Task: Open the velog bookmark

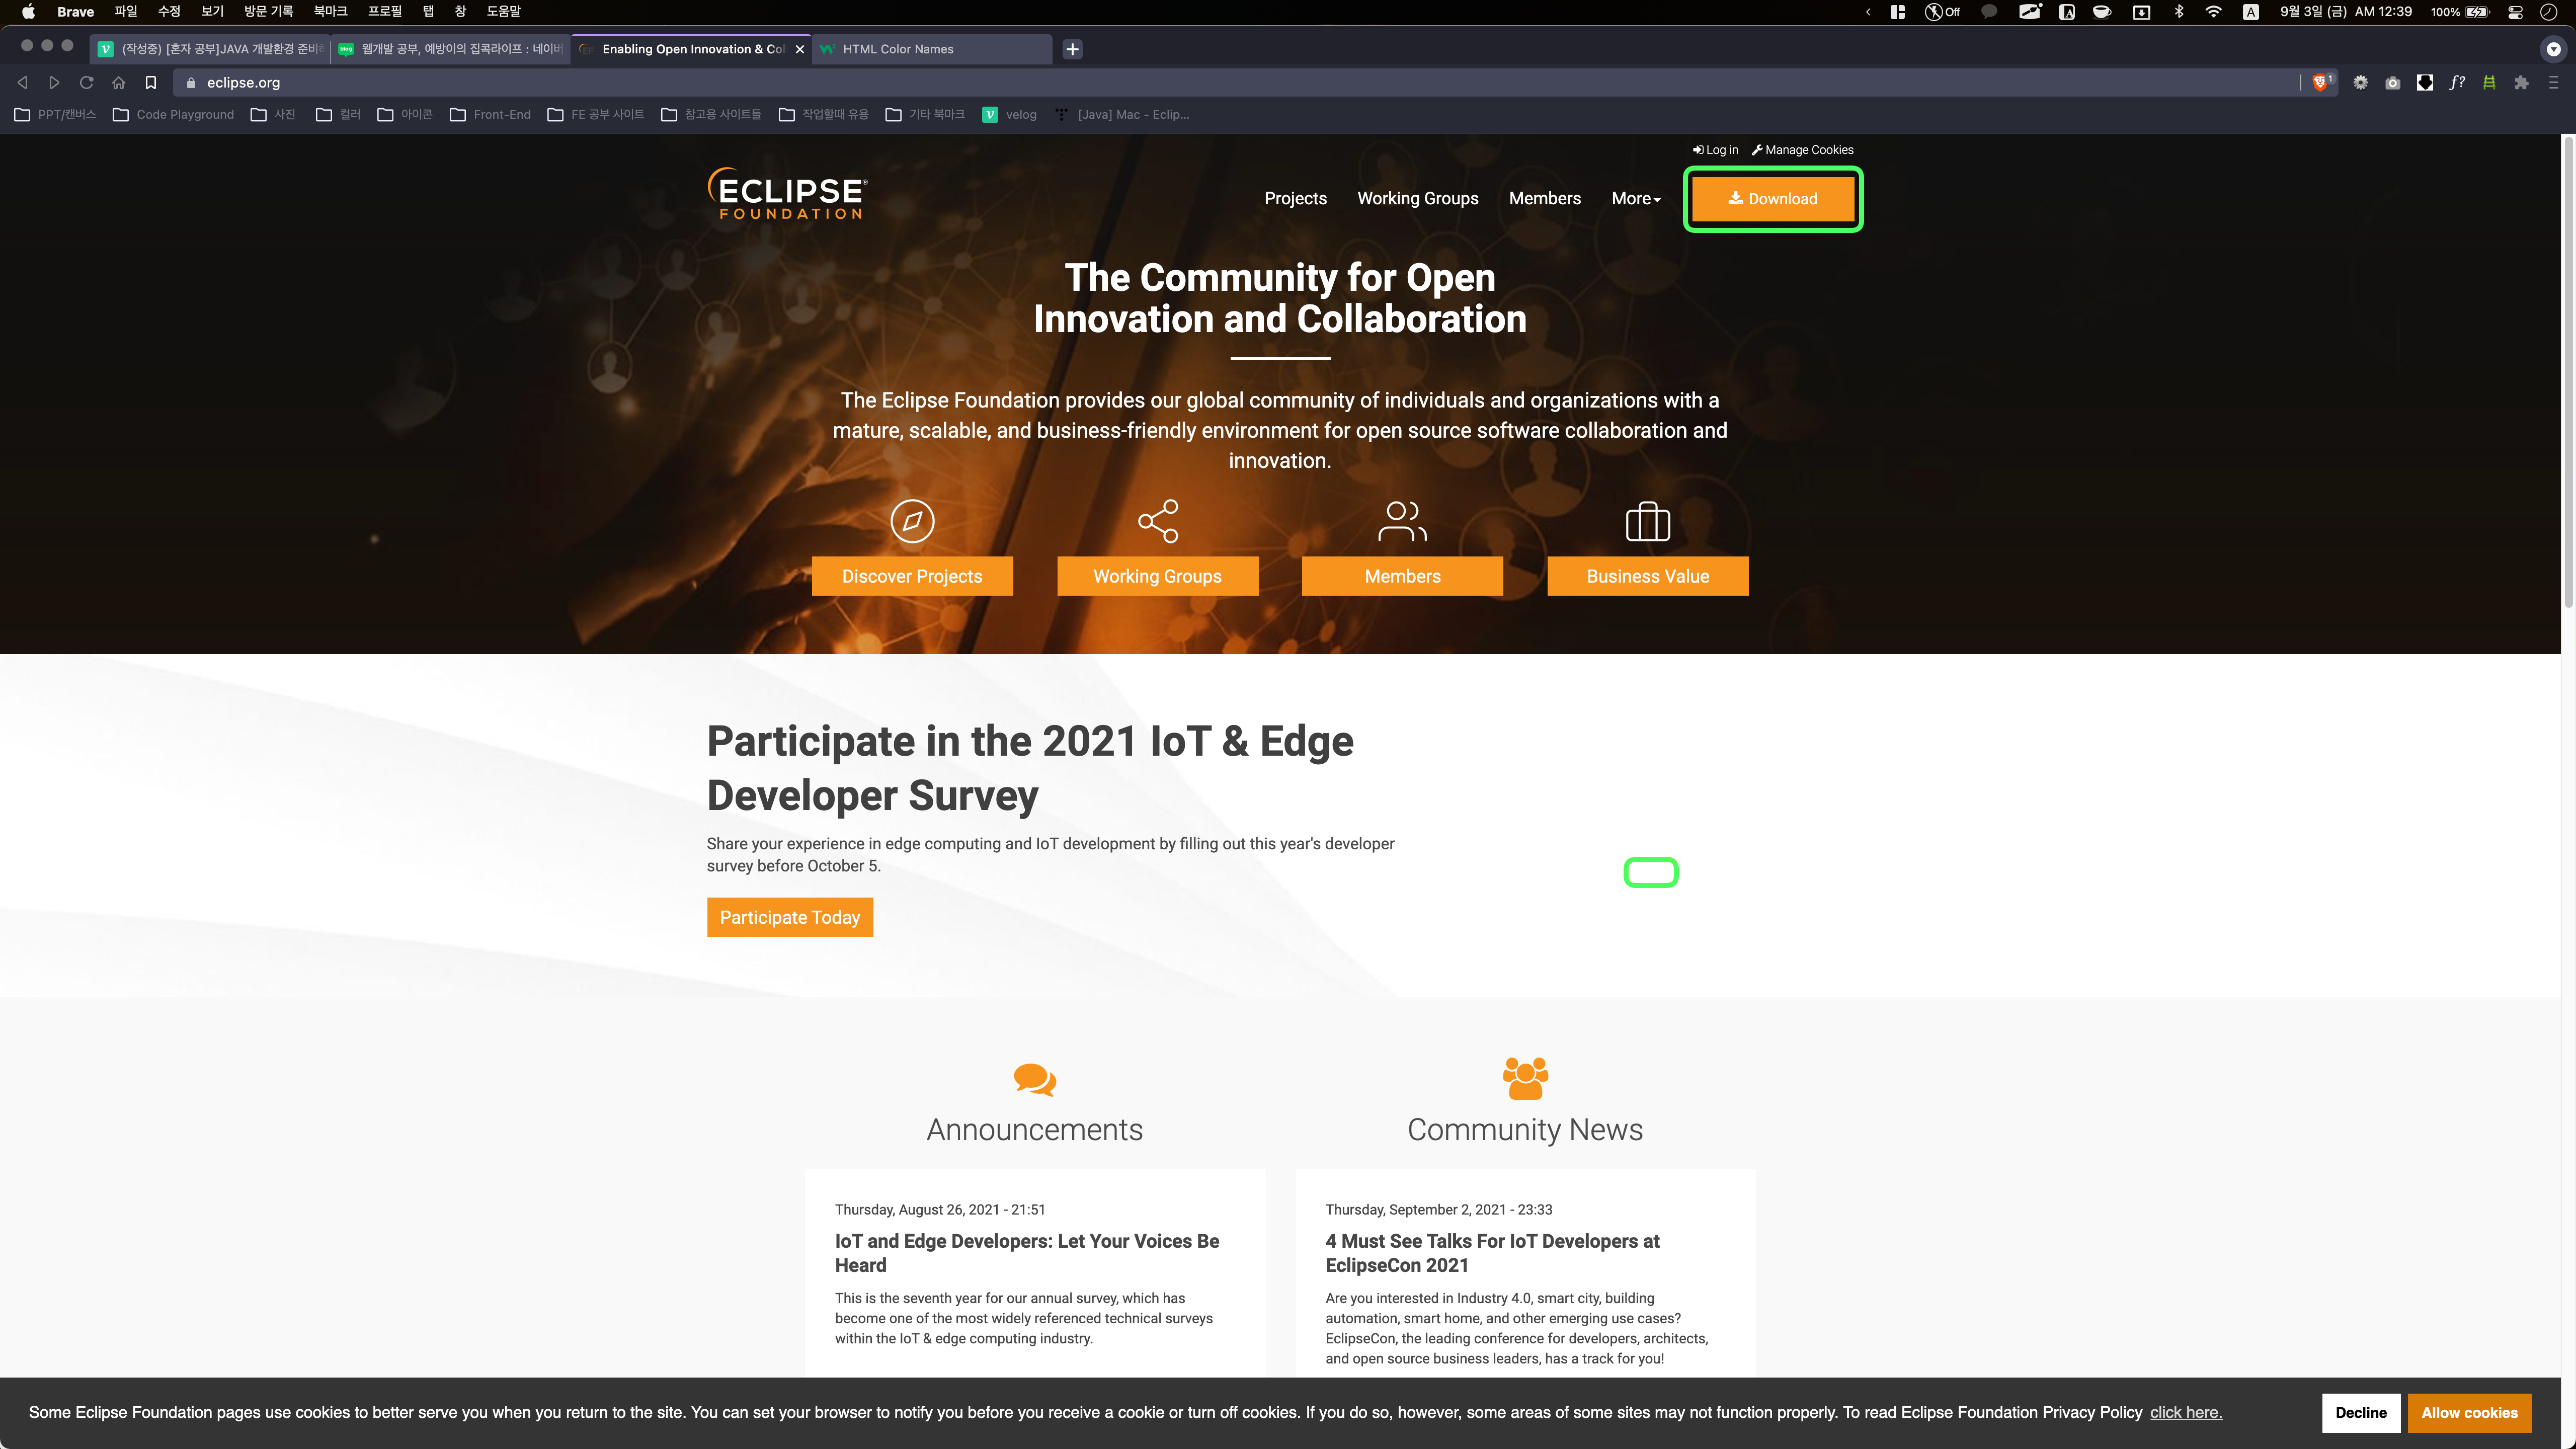Action: click(1010, 115)
